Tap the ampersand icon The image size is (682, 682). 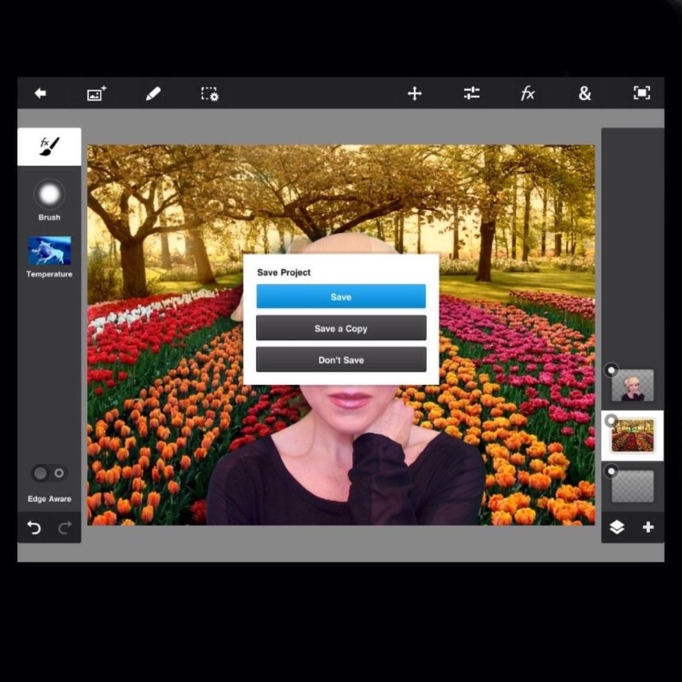tap(585, 93)
